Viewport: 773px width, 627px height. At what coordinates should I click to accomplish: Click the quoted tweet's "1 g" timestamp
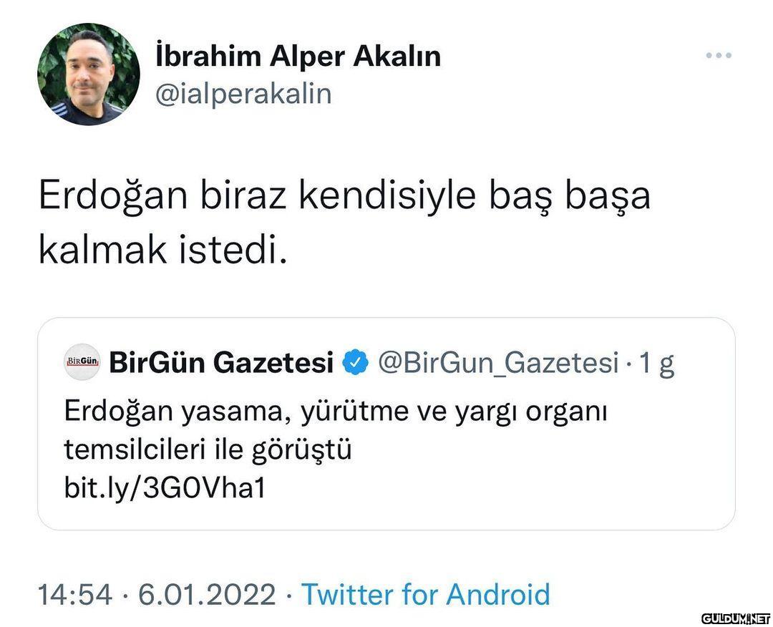tap(656, 364)
